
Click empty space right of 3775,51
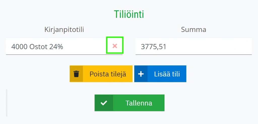(209, 47)
